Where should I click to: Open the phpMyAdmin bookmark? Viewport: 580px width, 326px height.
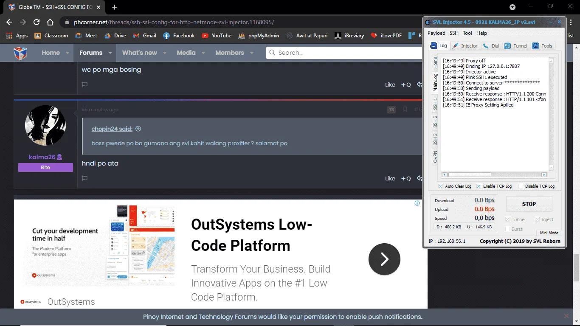click(x=259, y=36)
